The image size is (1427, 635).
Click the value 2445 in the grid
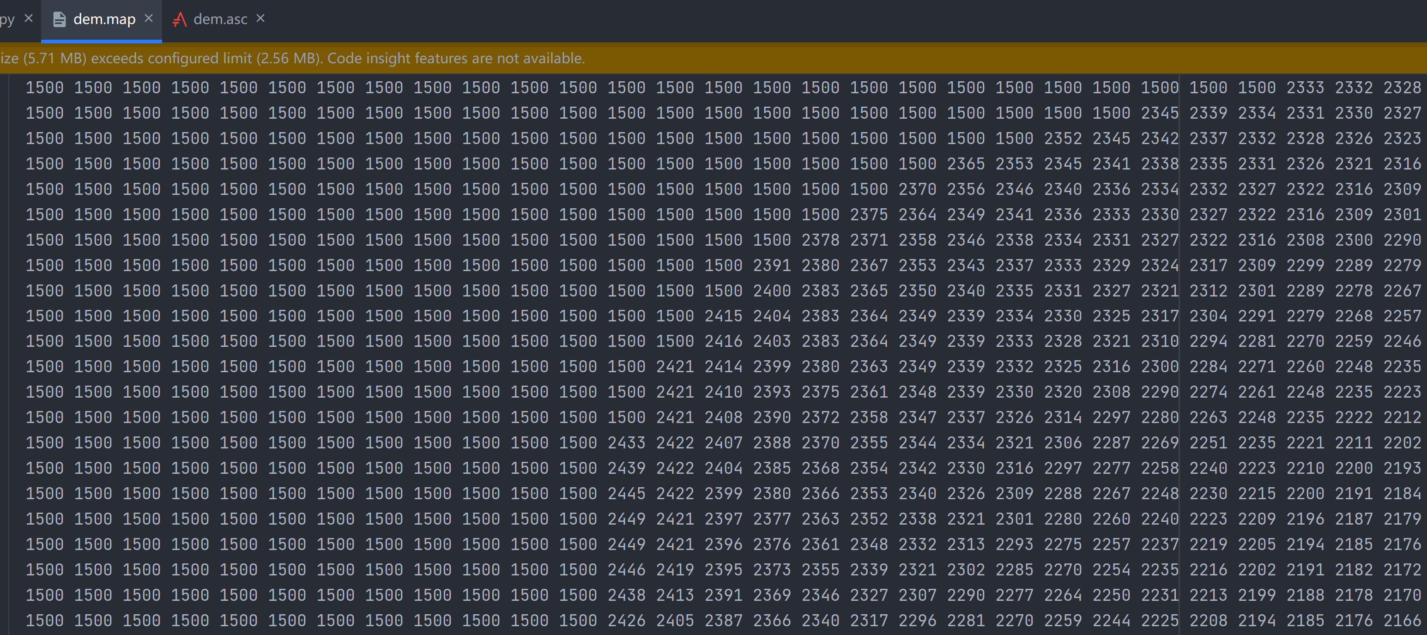(x=626, y=494)
